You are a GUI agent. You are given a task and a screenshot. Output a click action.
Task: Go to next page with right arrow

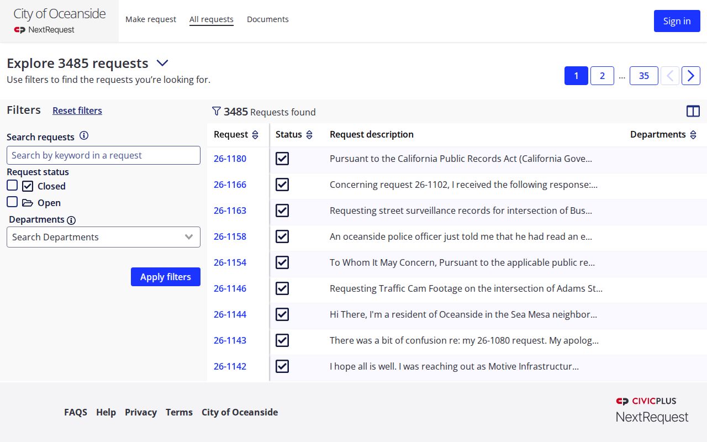tap(691, 76)
